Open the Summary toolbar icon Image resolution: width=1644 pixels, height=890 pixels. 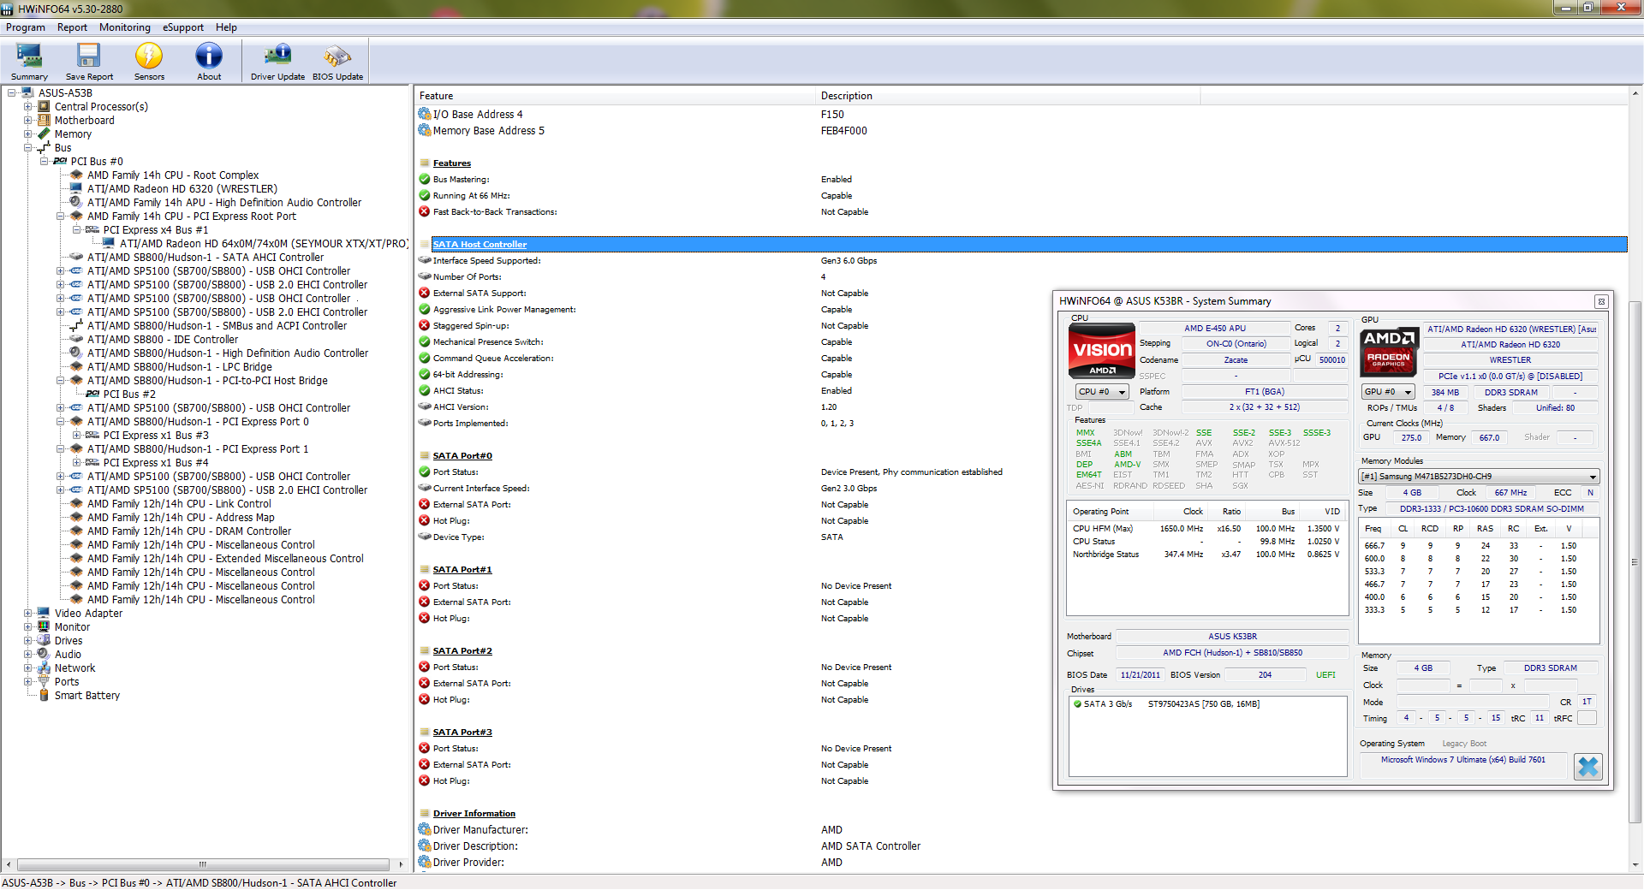(29, 61)
